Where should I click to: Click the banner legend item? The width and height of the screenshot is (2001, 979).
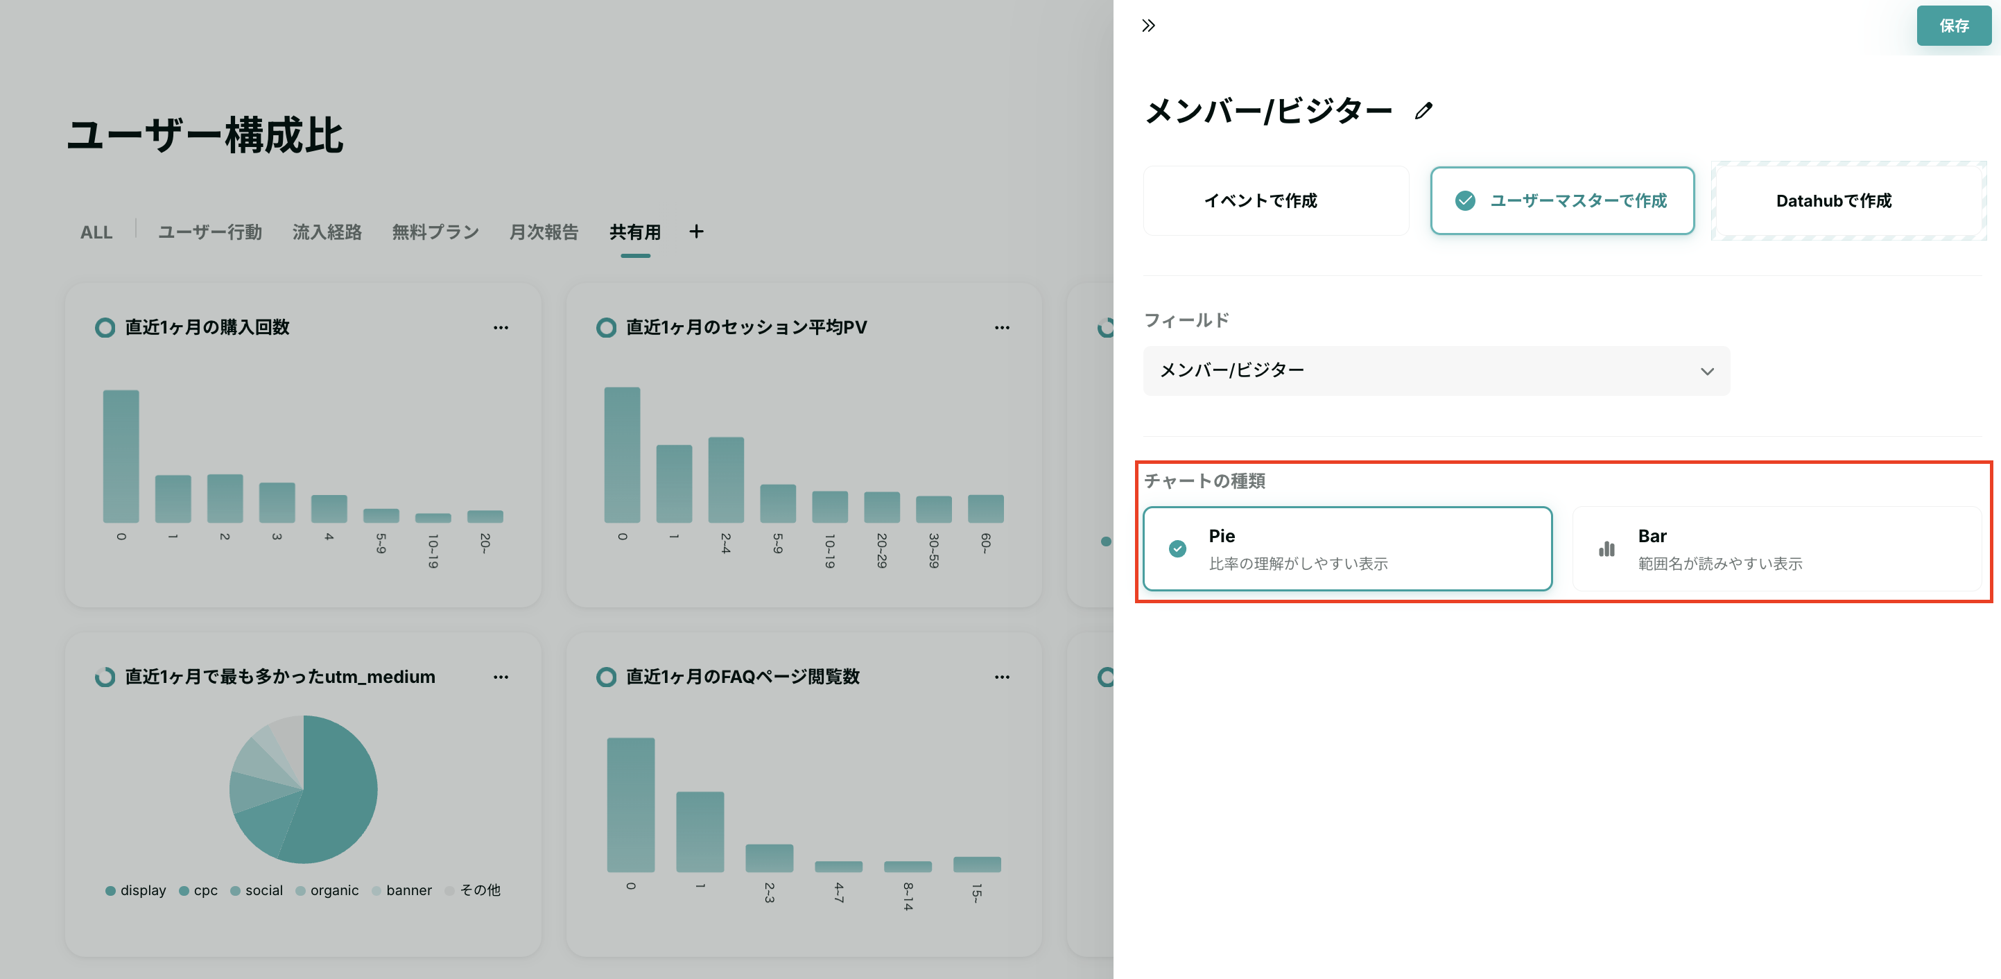tap(401, 890)
